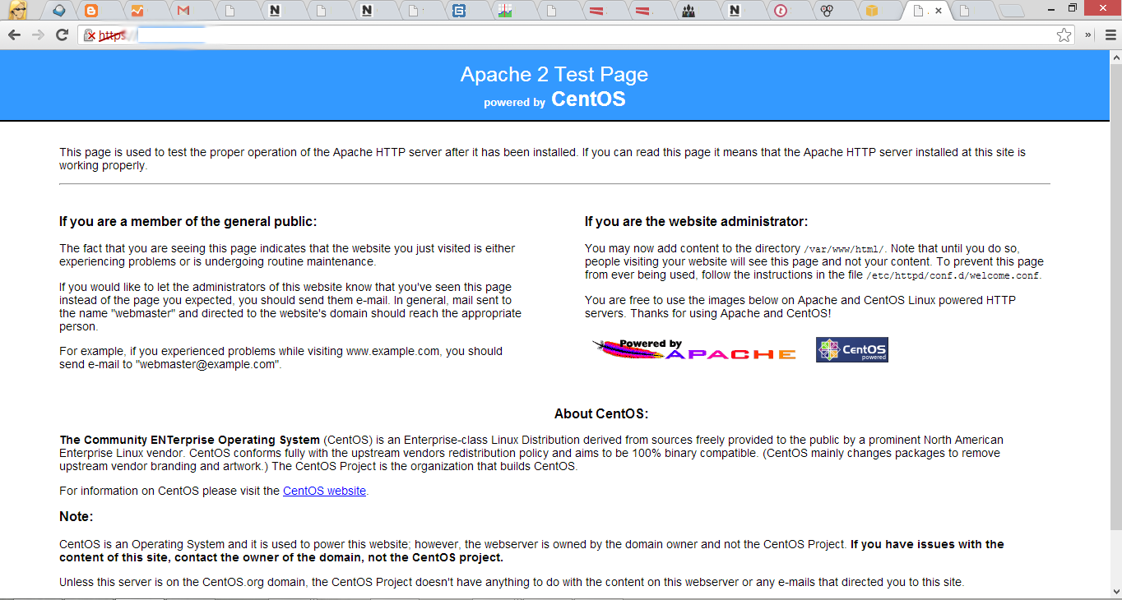
Task: Reload the page with the Refresh icon
Action: point(62,35)
